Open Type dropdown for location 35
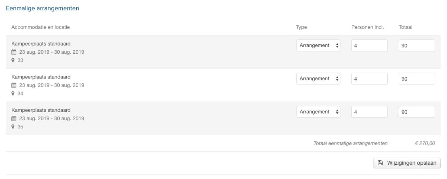 click(318, 112)
